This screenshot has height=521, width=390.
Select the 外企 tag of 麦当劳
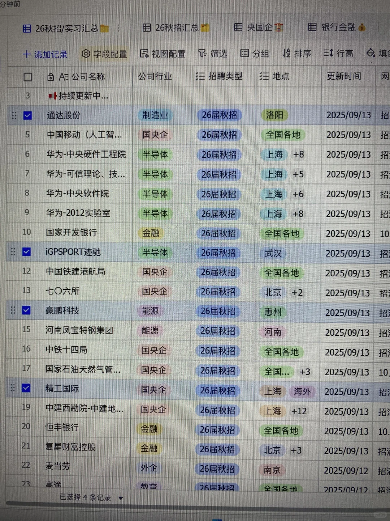[x=149, y=468]
